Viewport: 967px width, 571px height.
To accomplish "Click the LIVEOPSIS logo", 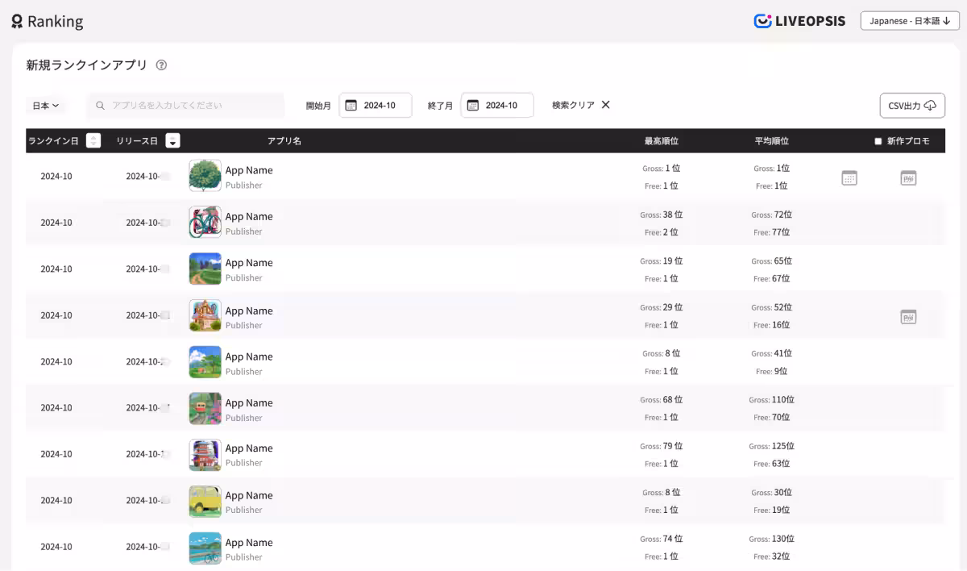I will [799, 21].
